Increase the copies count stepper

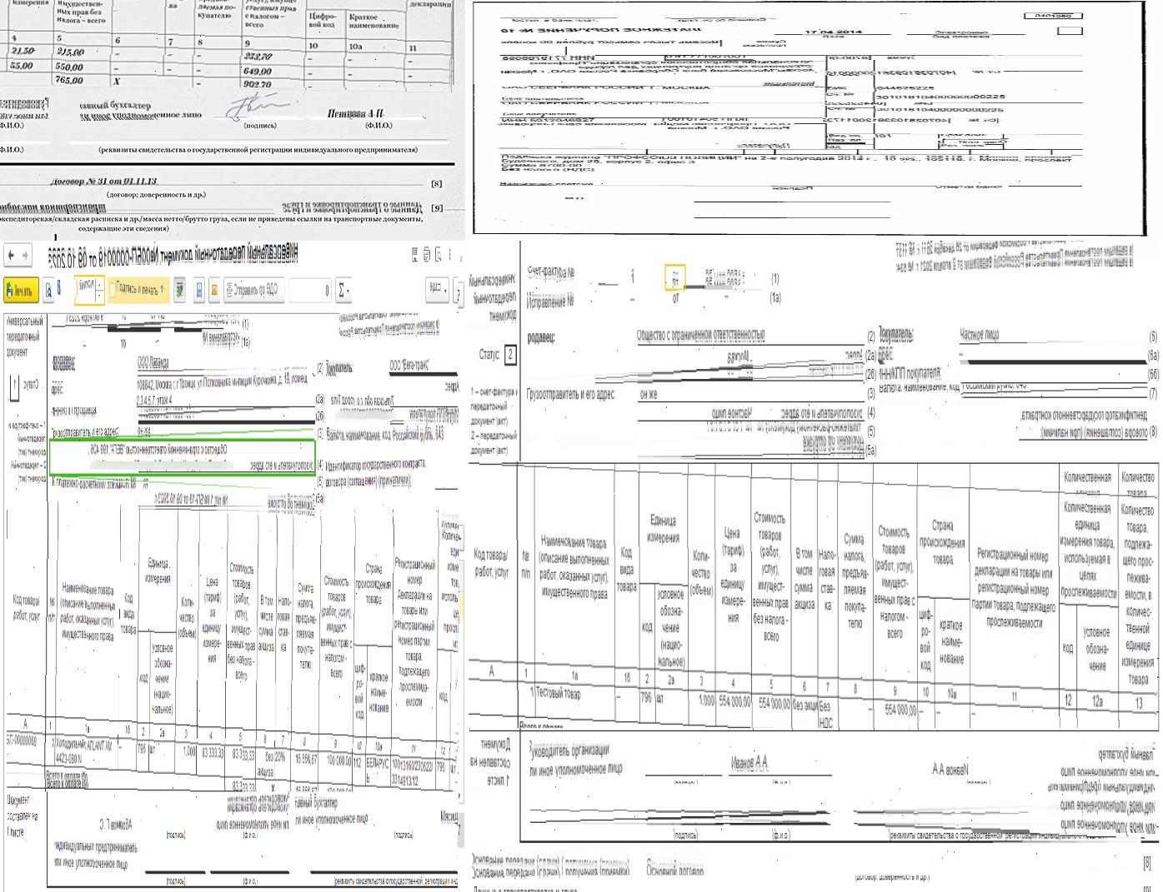[x=99, y=284]
